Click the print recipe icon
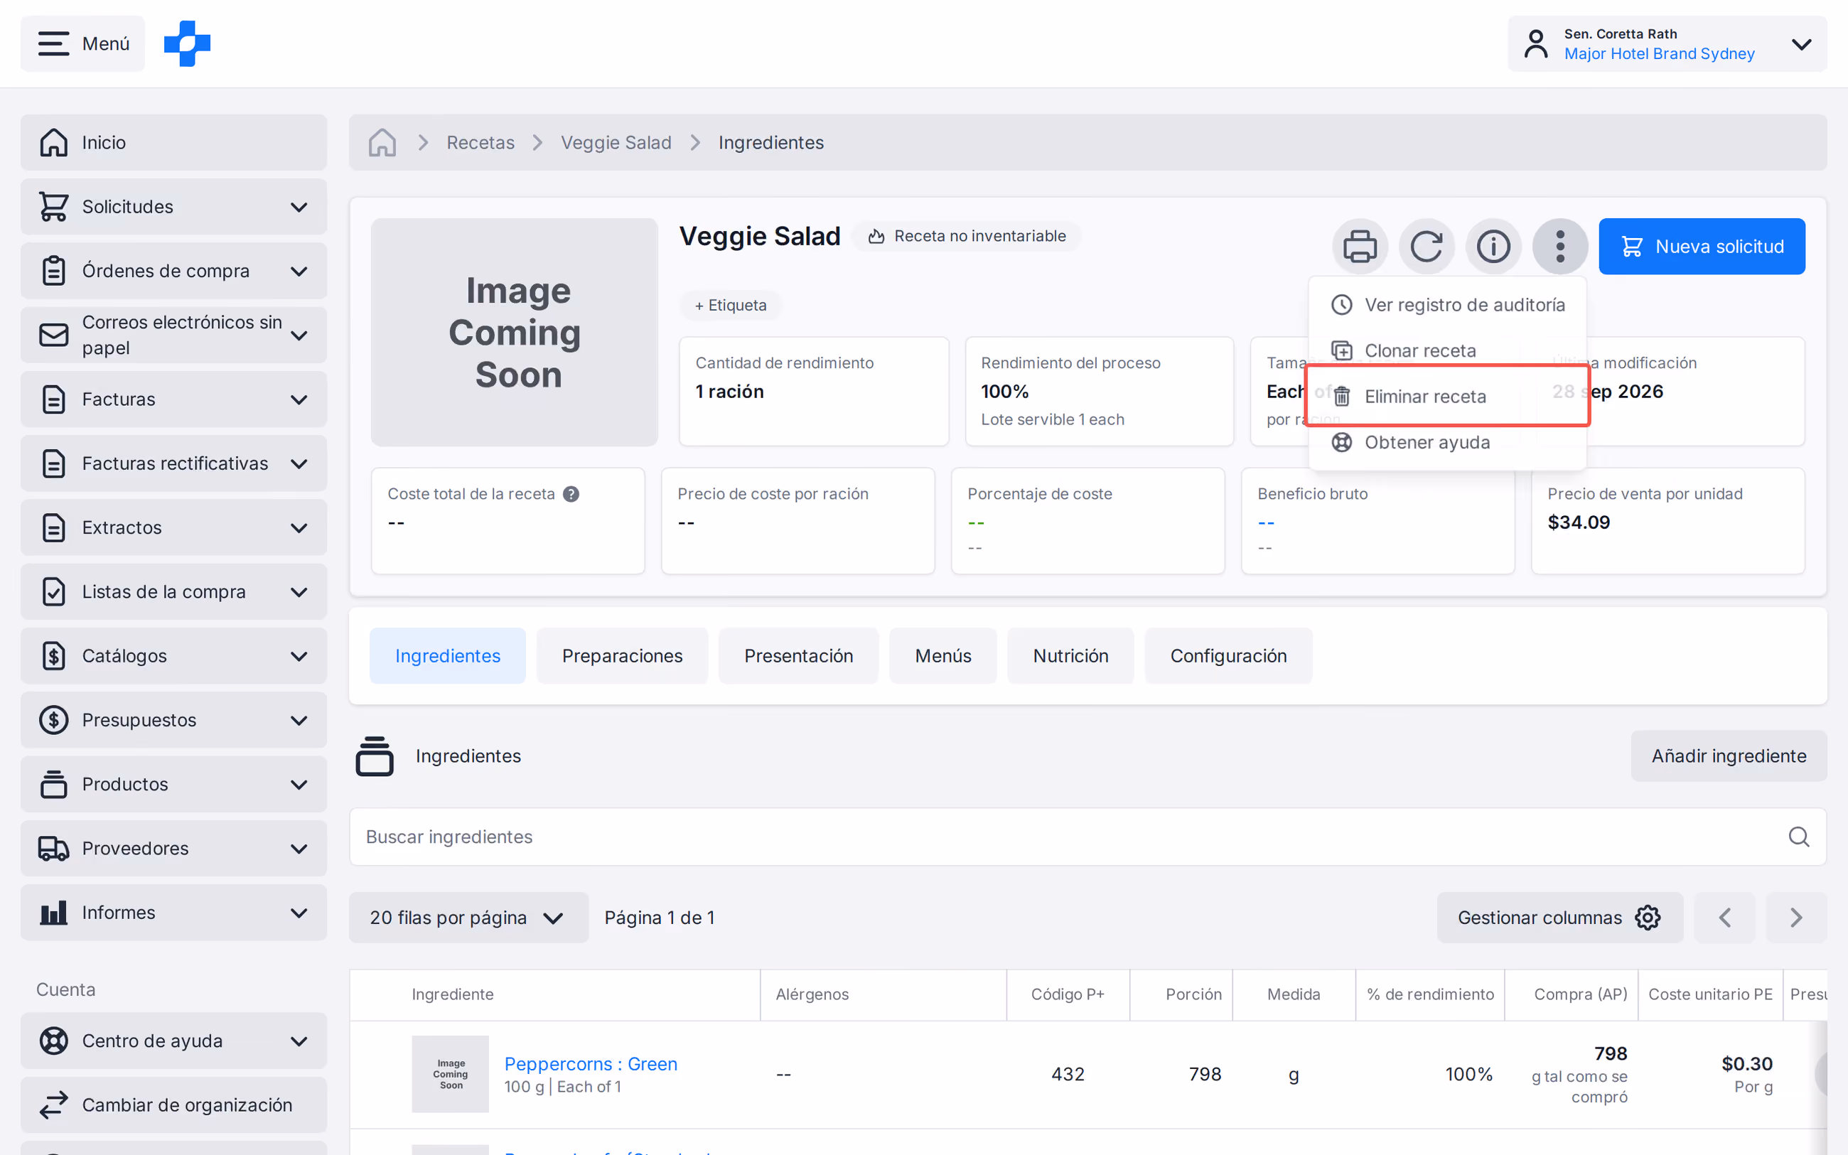 (x=1359, y=247)
